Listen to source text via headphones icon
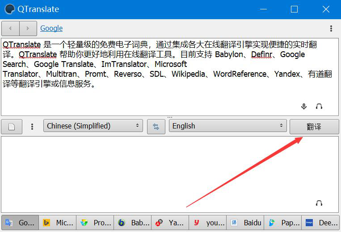Screen dimensions: 341x232 point(319,106)
